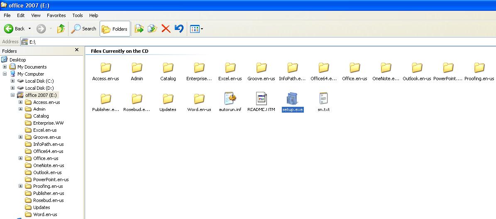The height and width of the screenshot is (219, 496).
Task: Select the Word.en-us folder icon
Action: (x=199, y=98)
